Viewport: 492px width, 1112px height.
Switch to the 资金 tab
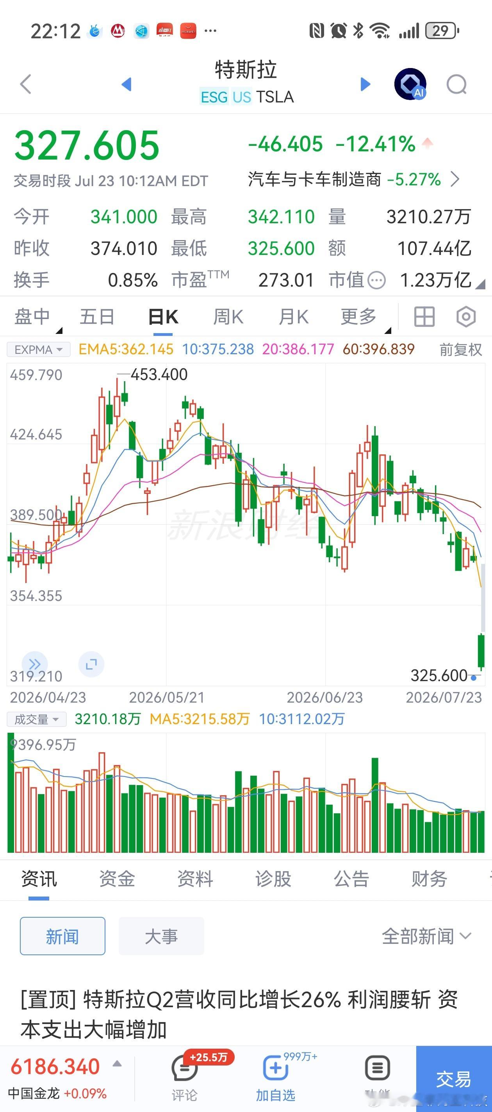tap(117, 879)
